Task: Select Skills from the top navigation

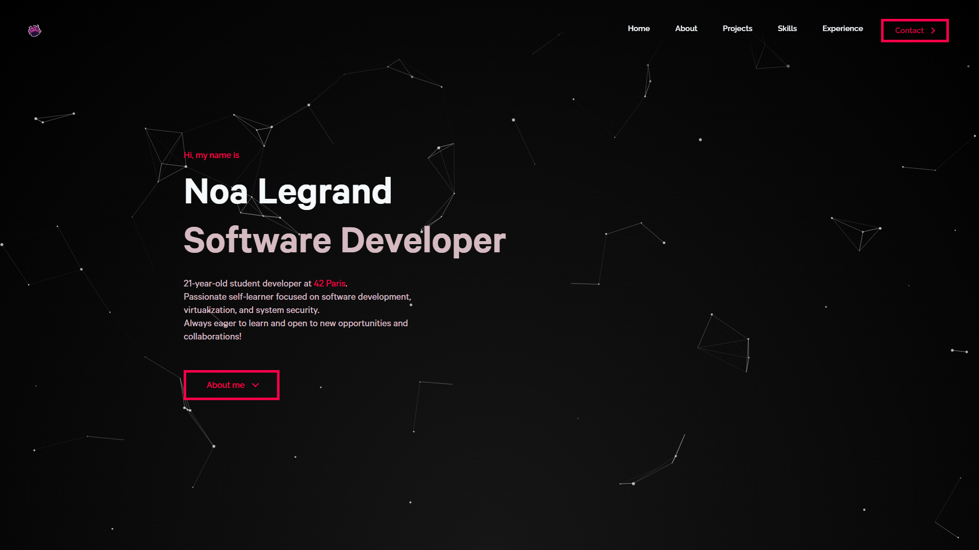Action: [787, 29]
